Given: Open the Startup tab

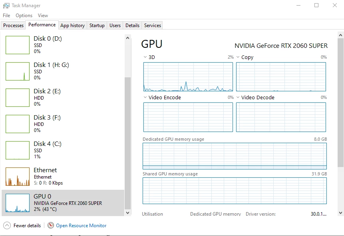Looking at the screenshot, I should point(97,26).
